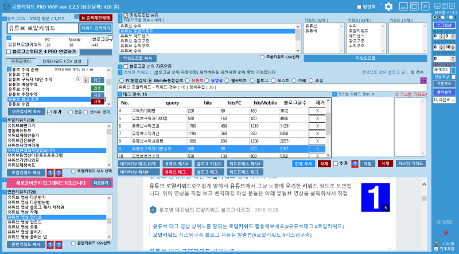This screenshot has height=254, width=459.
Task: Remove row 9 유튜브구독자10만수익 with its X
Action: (317, 149)
